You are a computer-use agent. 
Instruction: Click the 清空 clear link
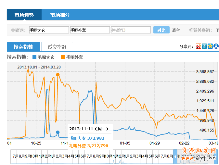(x=176, y=30)
